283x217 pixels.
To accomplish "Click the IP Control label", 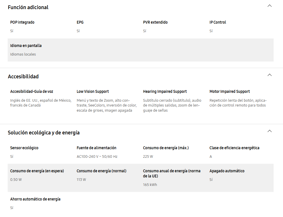I will [218, 22].
